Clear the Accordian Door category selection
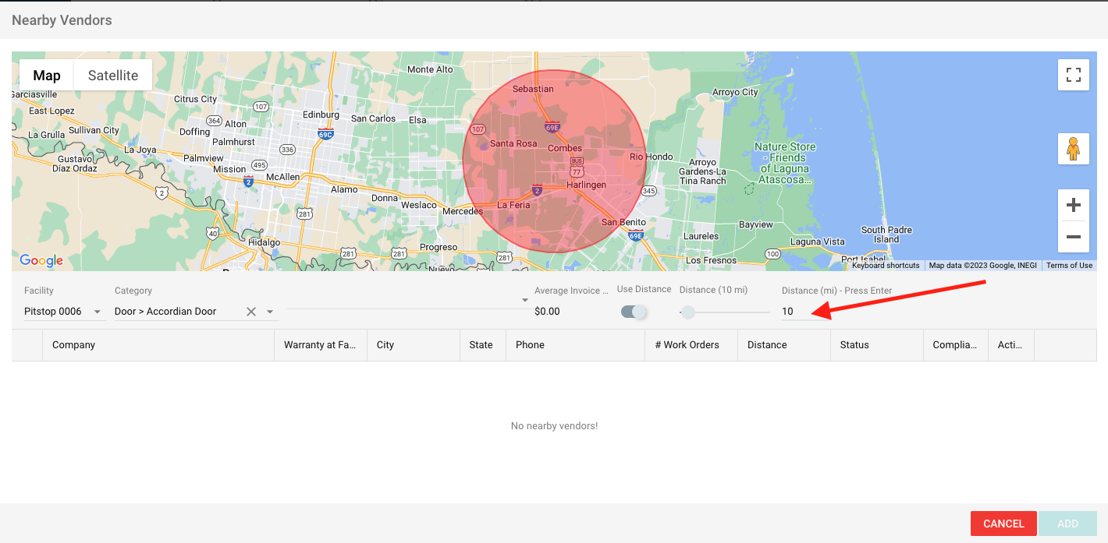The width and height of the screenshot is (1108, 543). click(251, 312)
